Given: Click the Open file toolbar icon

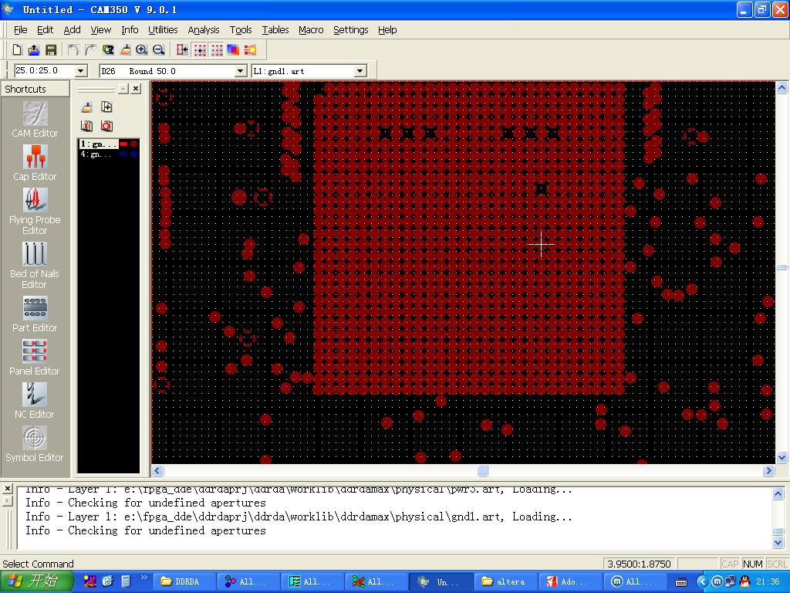Looking at the screenshot, I should [34, 49].
